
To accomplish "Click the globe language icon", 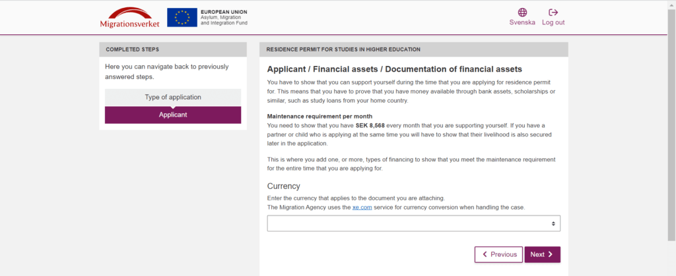I will coord(523,13).
